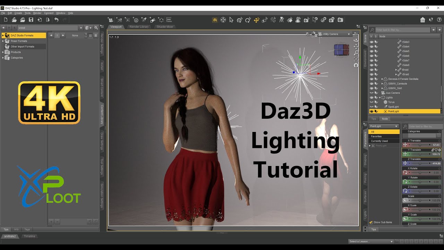Open the PointLight selection dropdown
Screen dimensions: 444x250
pos(384,126)
